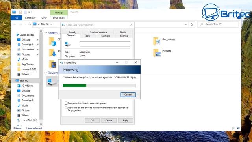Select the Local Disk drive icon
Image resolution: width=252 pixels, height=142 pixels.
(x=52, y=82)
